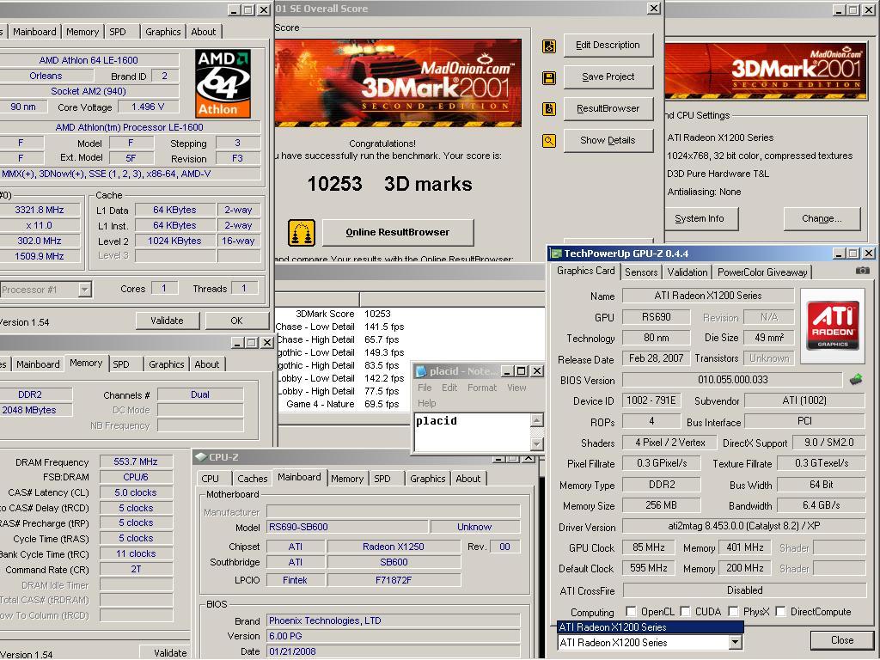Viewport: 880px width, 660px height.
Task: Click the Driver Version value in GPU-Z
Action: coord(744,527)
